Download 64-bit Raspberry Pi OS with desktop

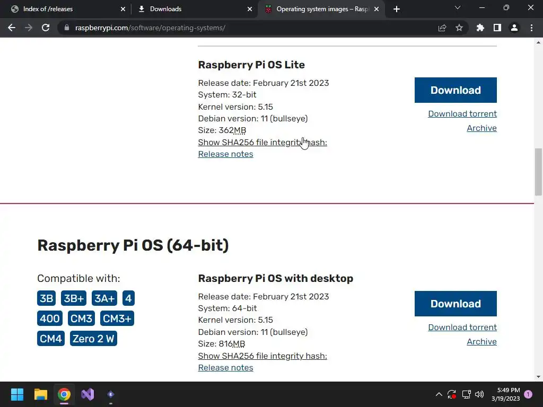[456, 304]
